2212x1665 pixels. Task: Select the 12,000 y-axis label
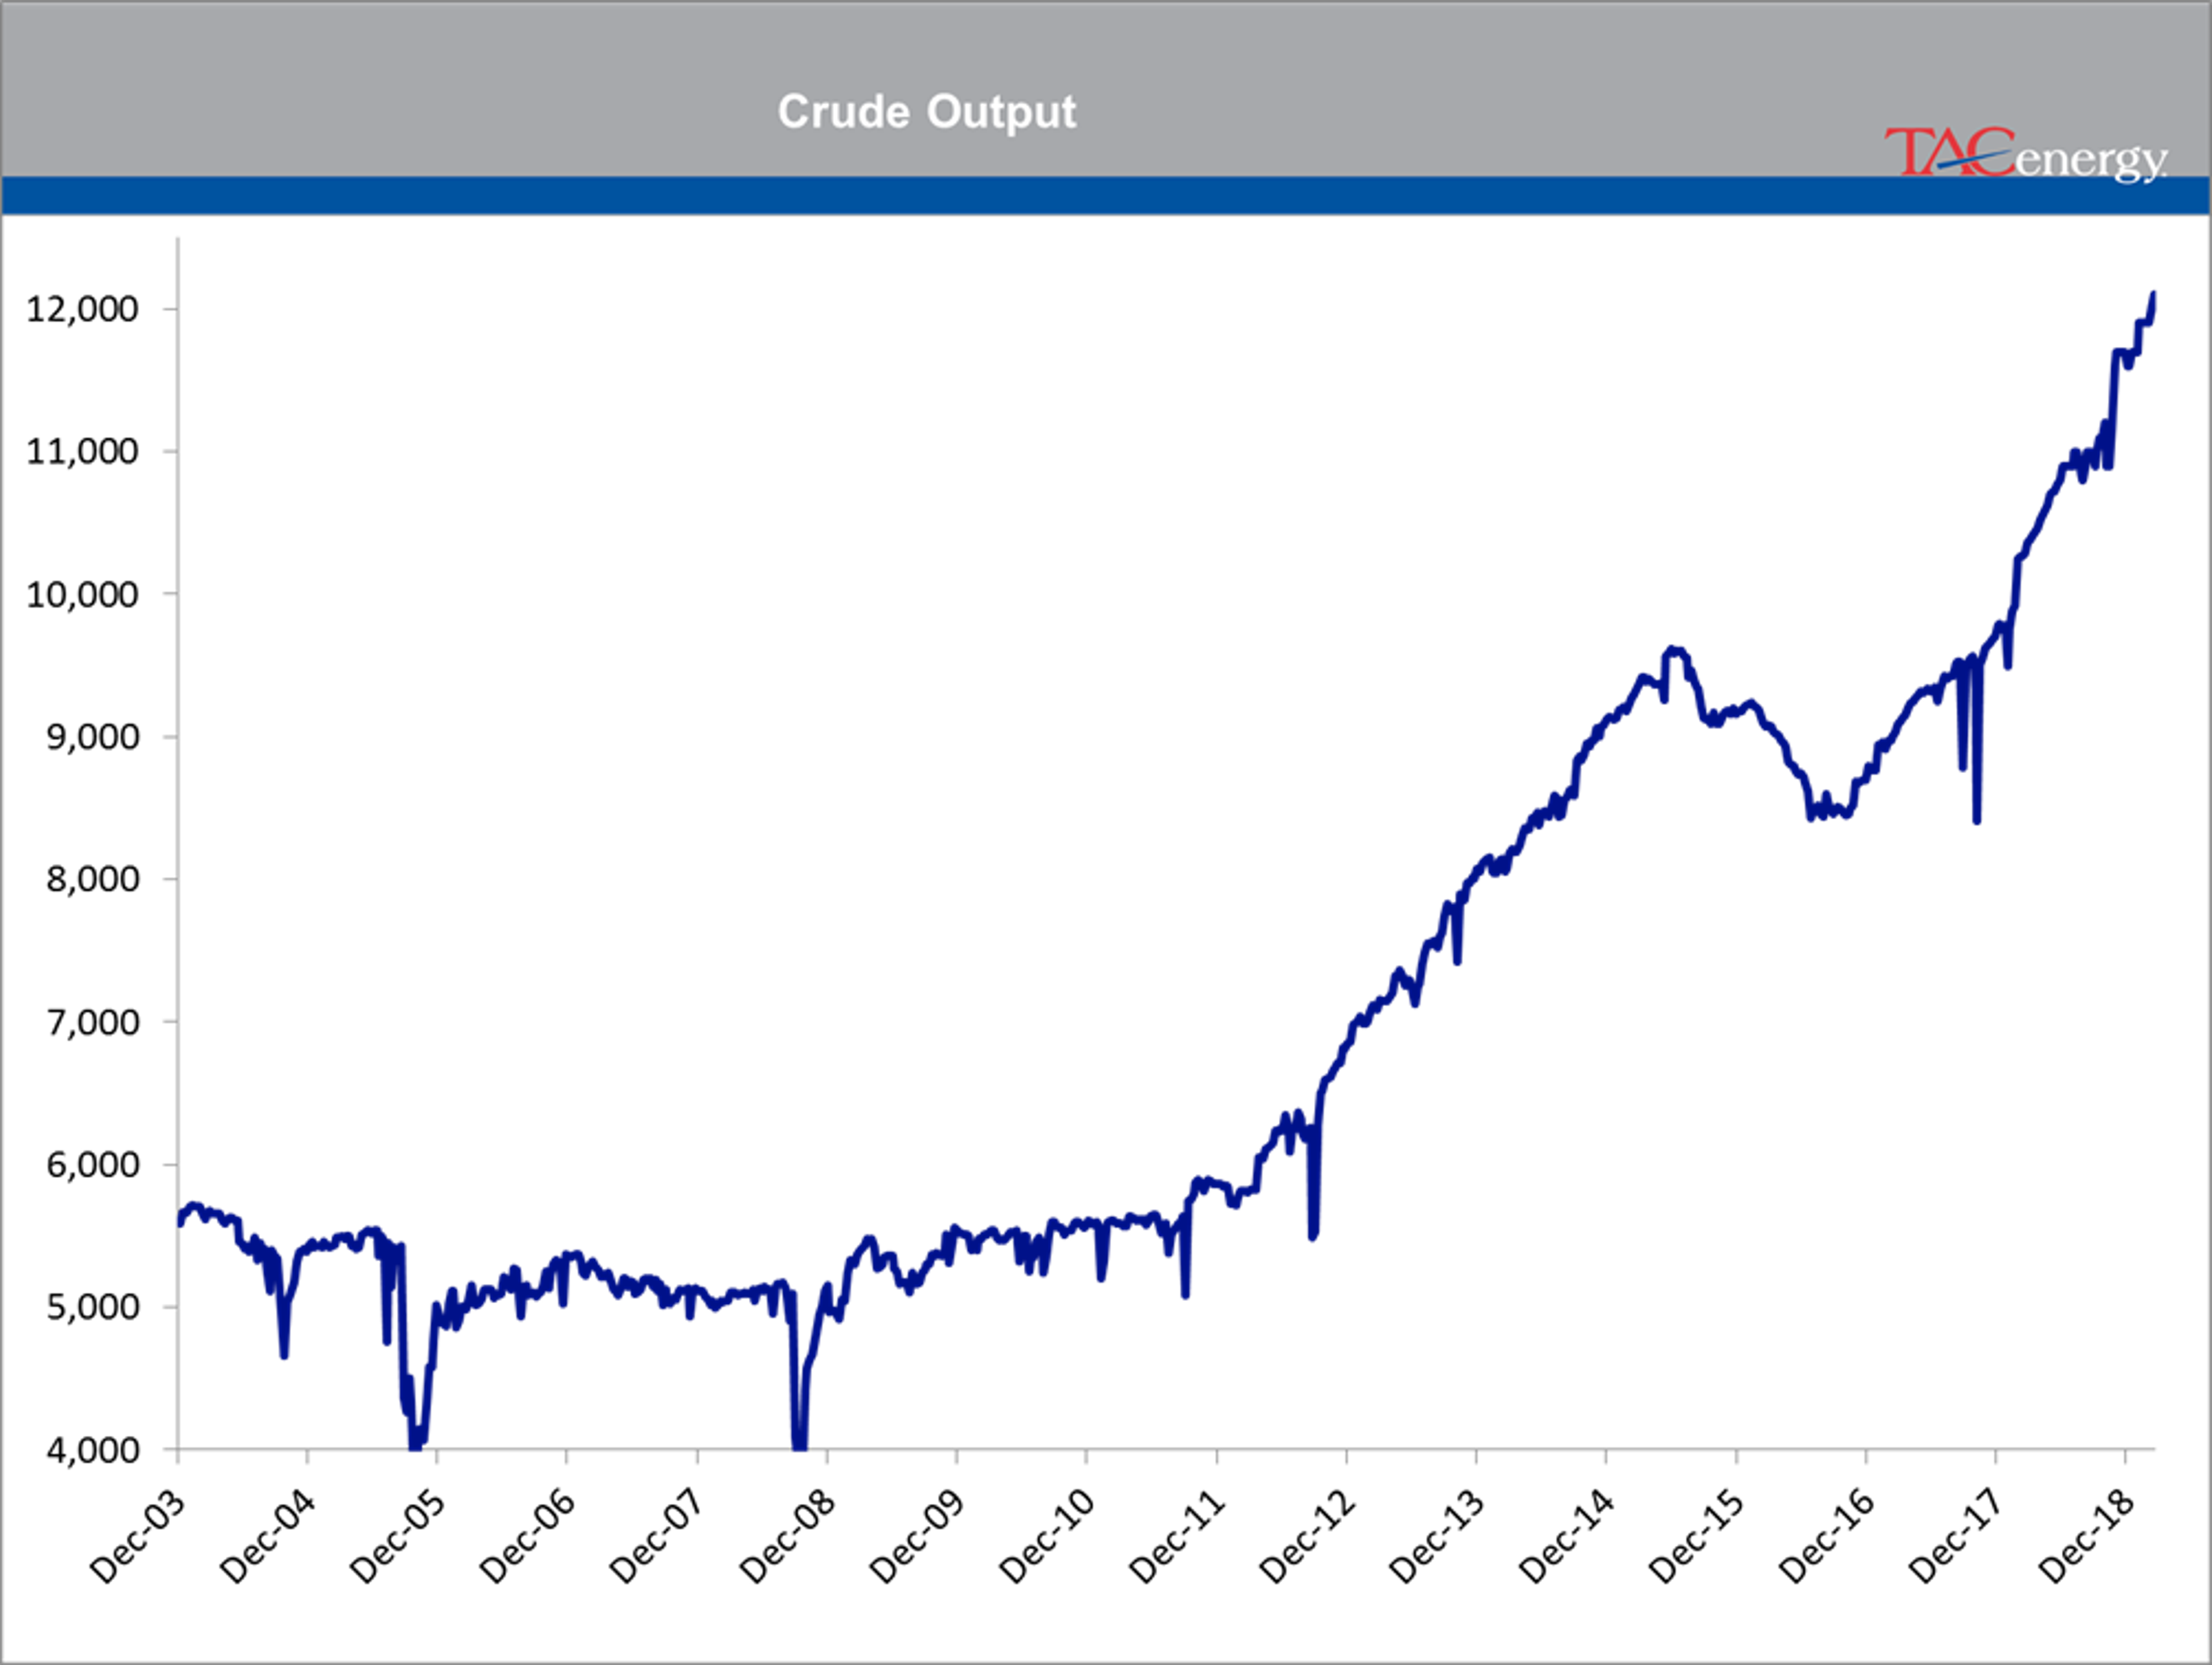[x=82, y=309]
